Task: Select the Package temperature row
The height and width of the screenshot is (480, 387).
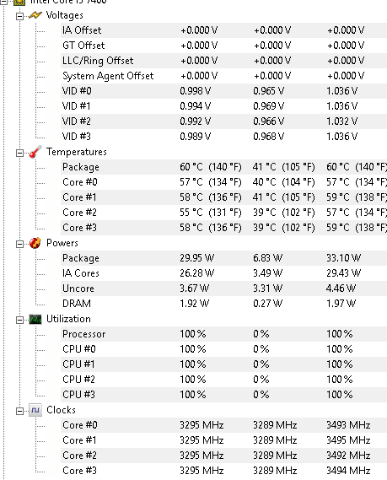Action: pos(223,167)
